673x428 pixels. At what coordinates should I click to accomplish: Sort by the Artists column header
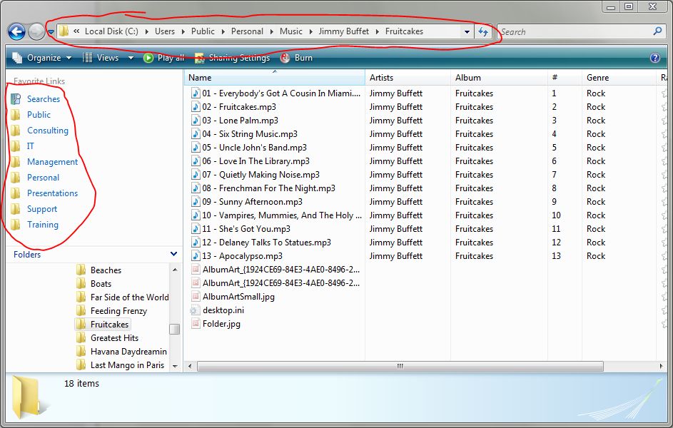(x=408, y=78)
